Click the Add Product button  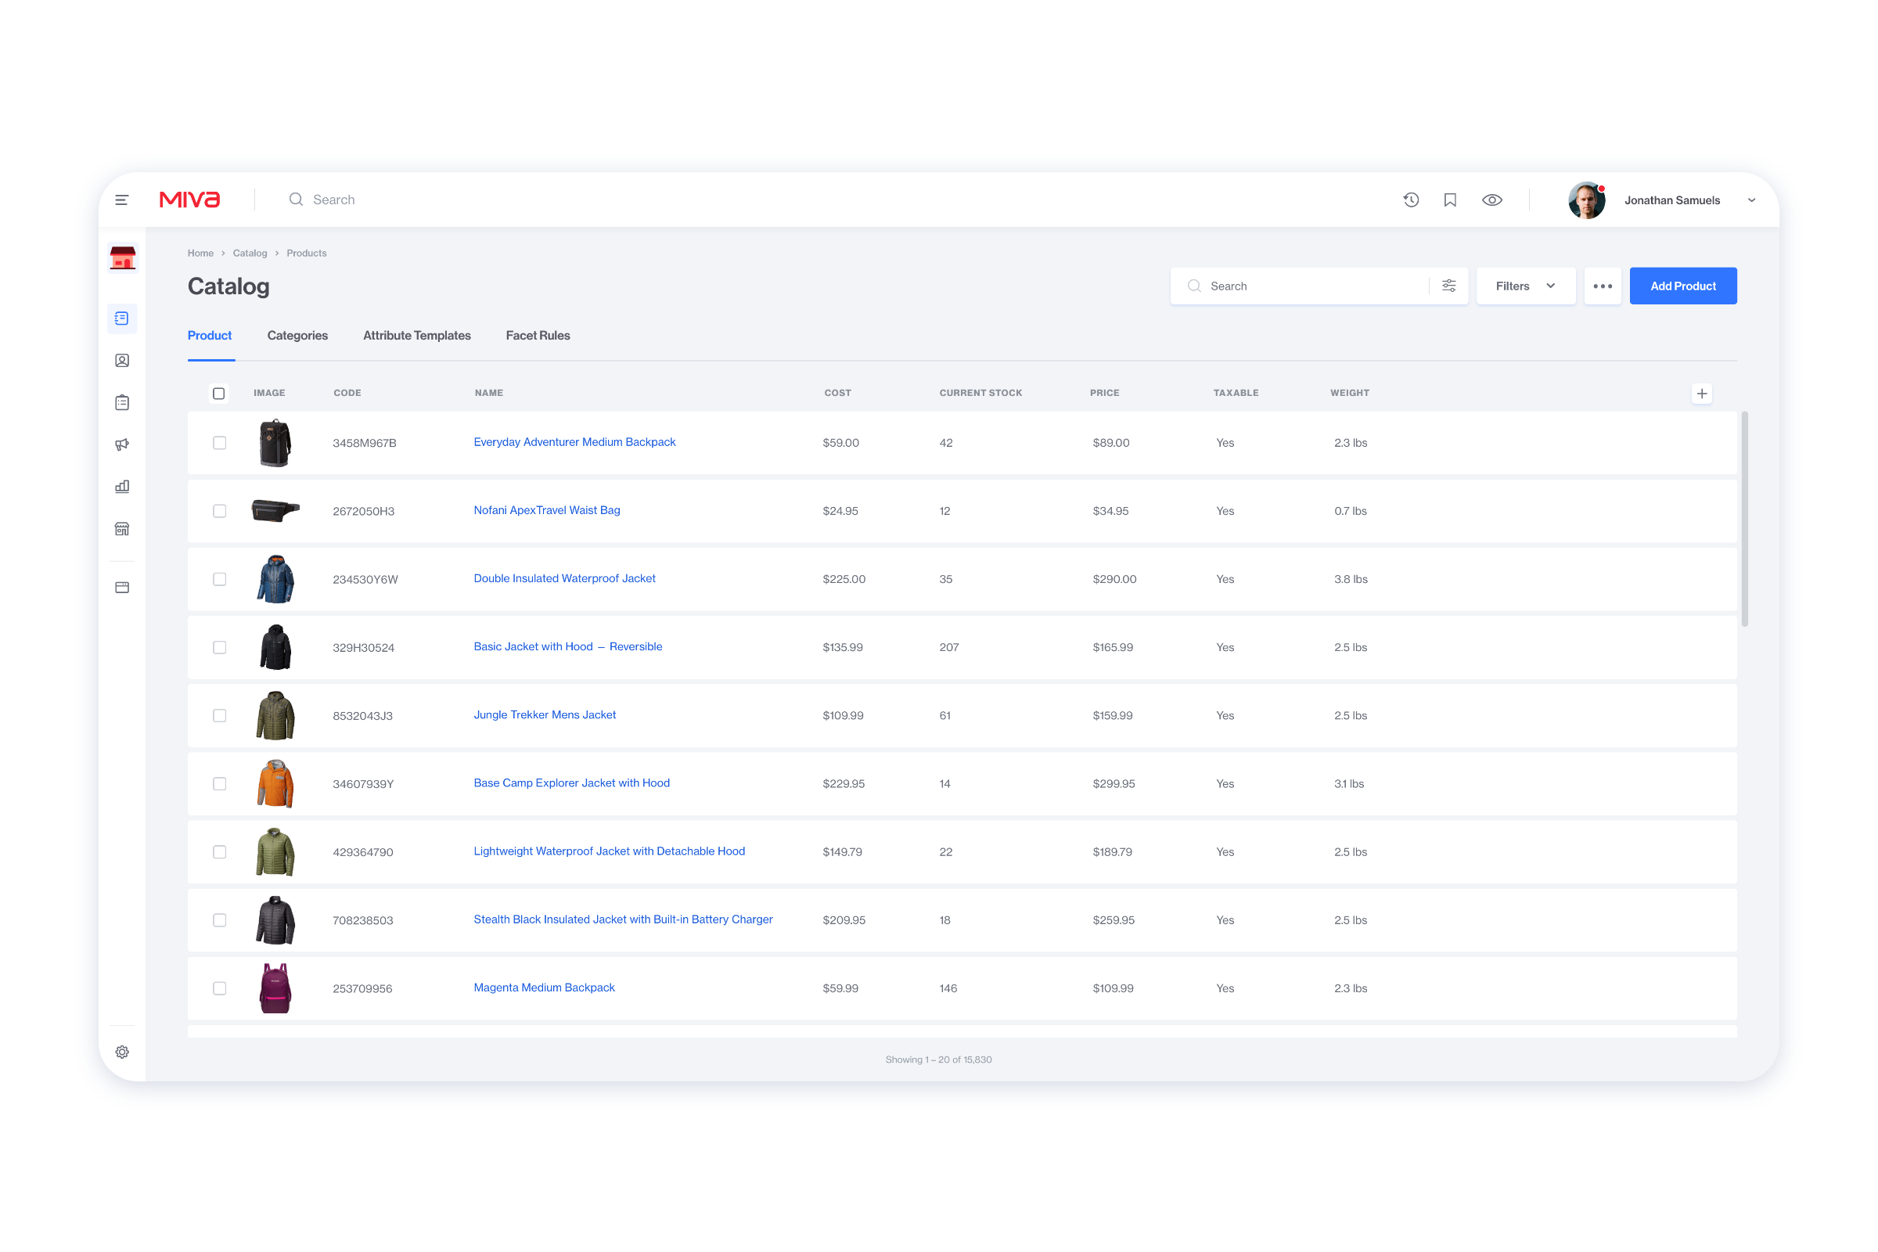1682,286
